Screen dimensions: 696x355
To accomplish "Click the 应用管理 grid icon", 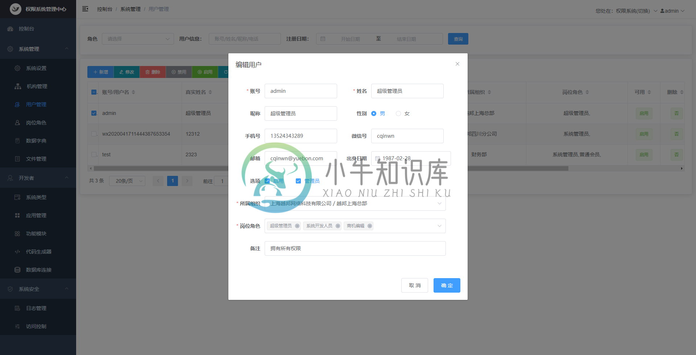I will point(17,215).
